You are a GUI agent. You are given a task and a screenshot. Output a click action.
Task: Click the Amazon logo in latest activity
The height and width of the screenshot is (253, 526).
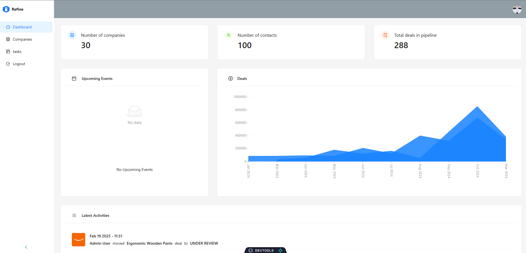[x=79, y=240]
